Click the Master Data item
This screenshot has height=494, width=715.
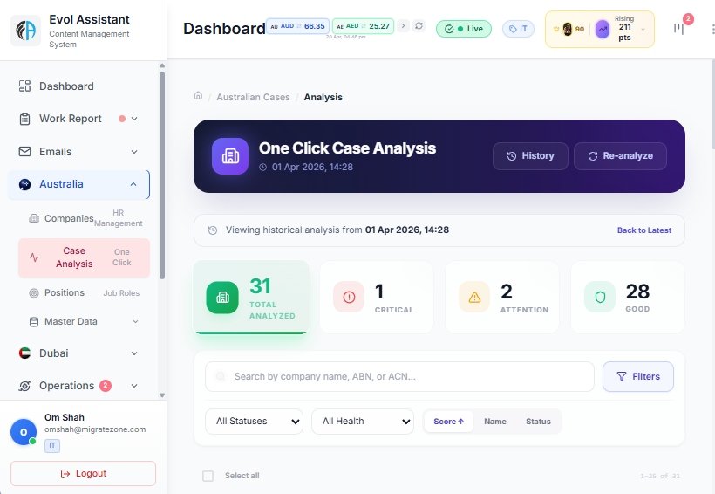point(85,322)
